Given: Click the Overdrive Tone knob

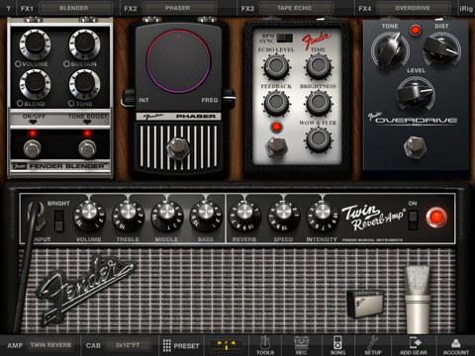Looking at the screenshot, I should click(390, 49).
